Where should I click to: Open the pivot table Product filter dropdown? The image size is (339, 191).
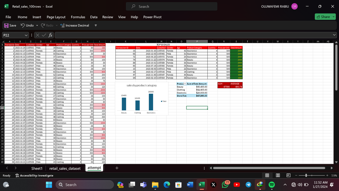pos(185,84)
